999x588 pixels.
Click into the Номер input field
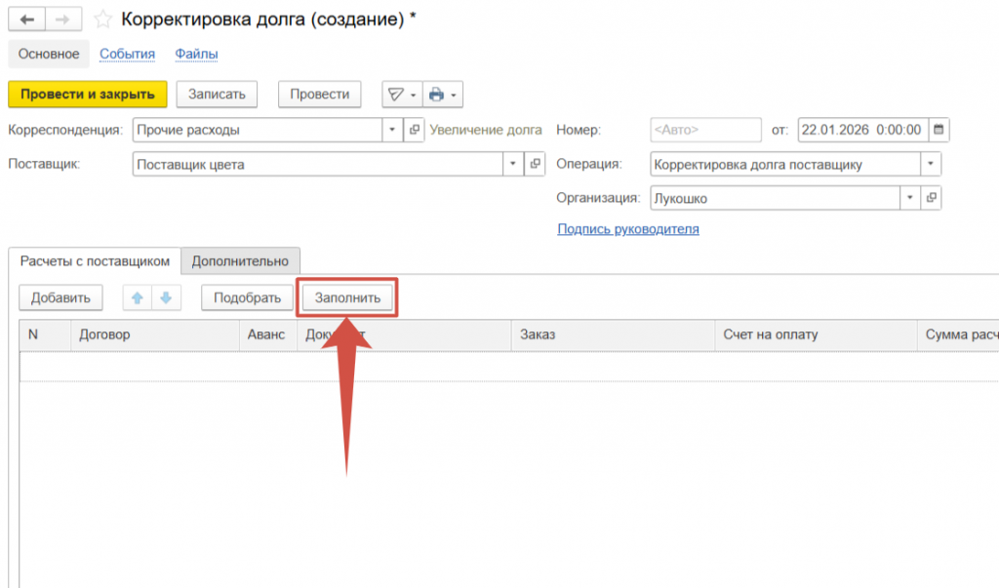click(x=705, y=130)
